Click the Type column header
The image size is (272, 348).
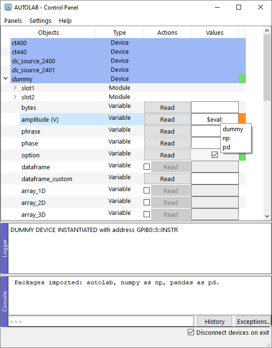[x=119, y=32]
